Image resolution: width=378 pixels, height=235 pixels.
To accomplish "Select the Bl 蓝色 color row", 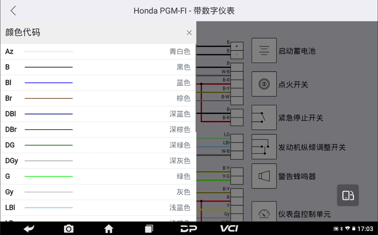I will [98, 83].
